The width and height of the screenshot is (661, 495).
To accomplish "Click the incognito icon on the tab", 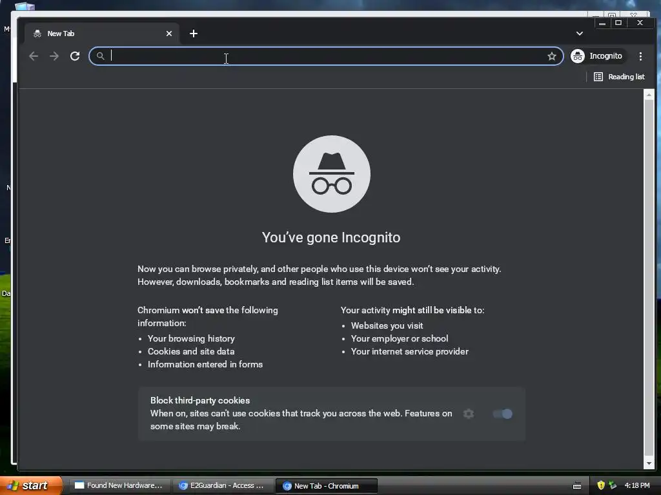I will coord(37,34).
